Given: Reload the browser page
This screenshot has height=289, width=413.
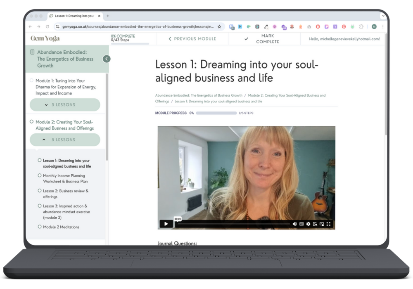Looking at the screenshot, I should coord(47,26).
